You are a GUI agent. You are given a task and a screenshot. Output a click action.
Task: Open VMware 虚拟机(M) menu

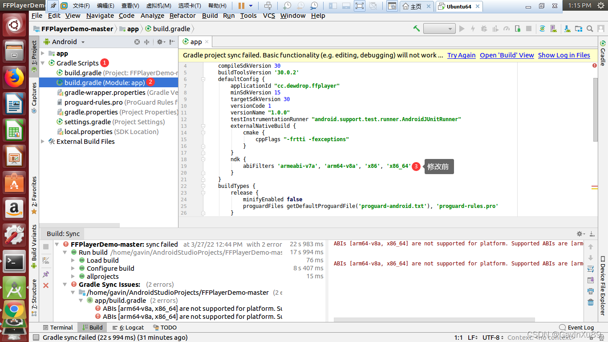[159, 6]
